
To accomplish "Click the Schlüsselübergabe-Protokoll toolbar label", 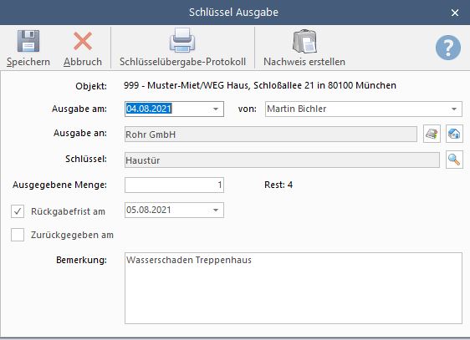I will tap(182, 62).
